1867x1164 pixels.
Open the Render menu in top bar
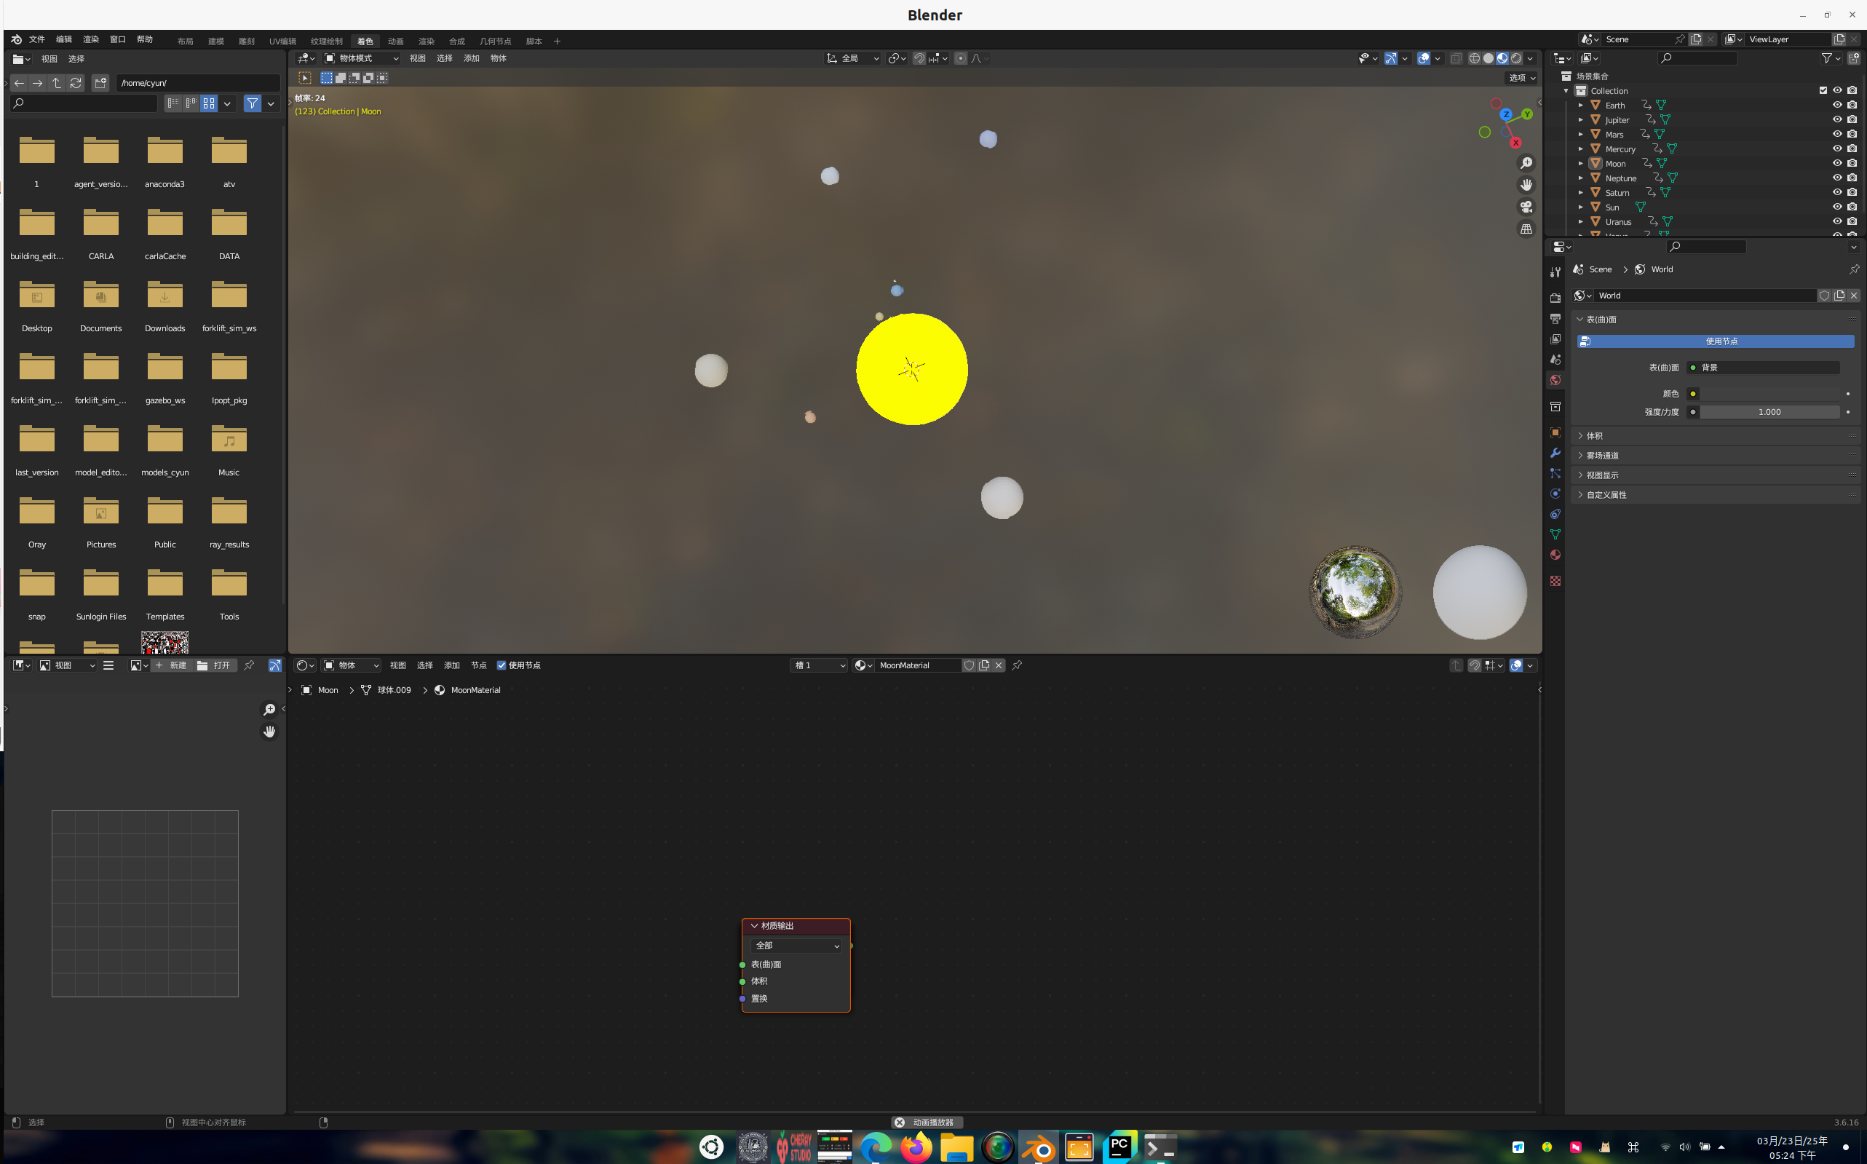point(91,39)
